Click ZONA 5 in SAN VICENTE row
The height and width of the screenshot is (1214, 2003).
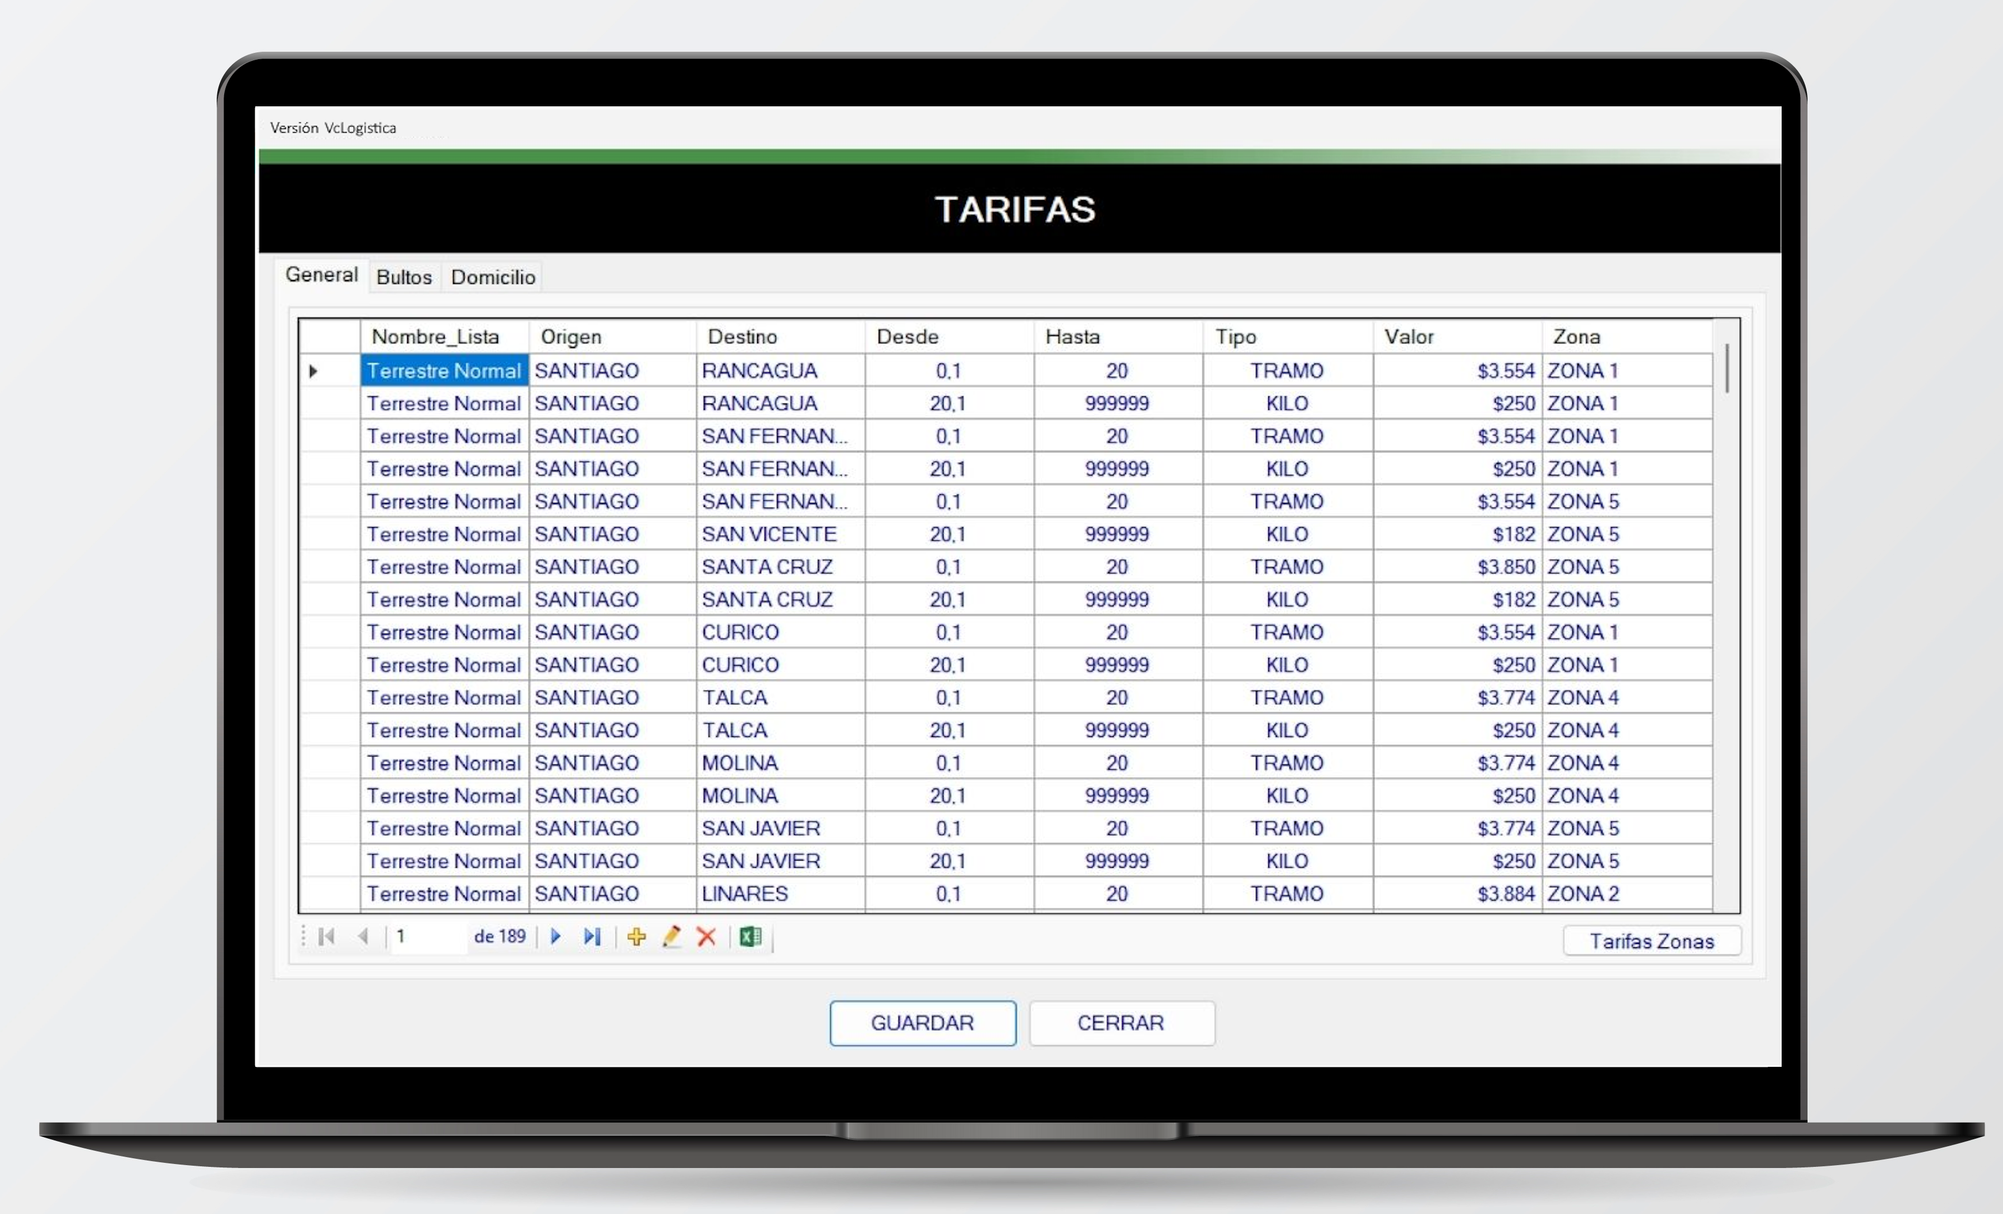tap(1628, 535)
